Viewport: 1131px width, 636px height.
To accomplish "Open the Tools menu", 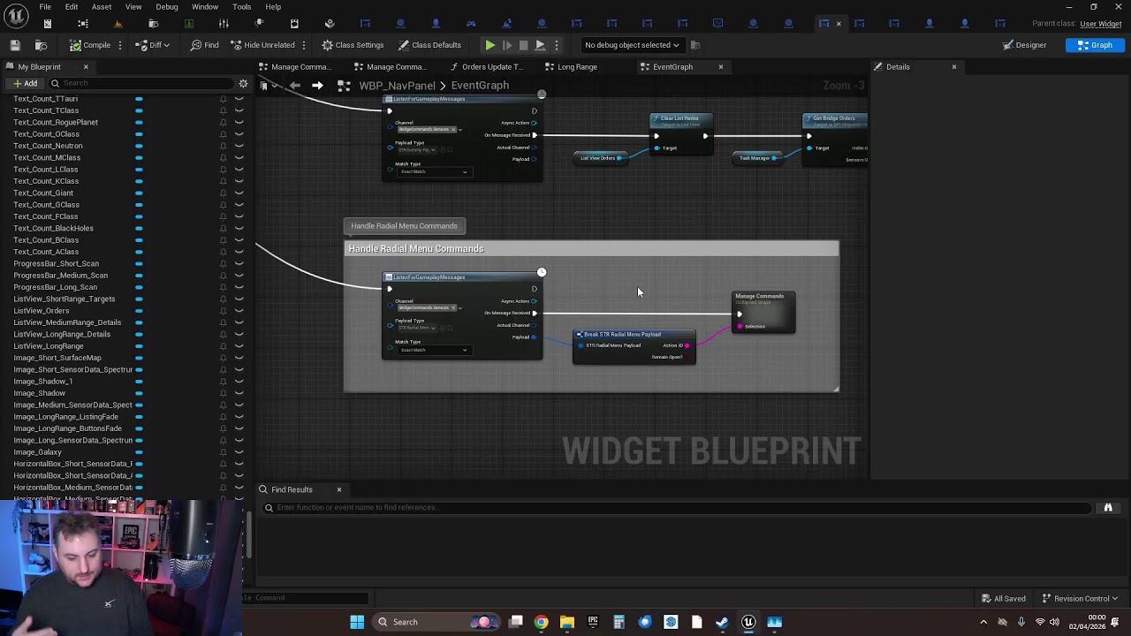I will [x=242, y=7].
